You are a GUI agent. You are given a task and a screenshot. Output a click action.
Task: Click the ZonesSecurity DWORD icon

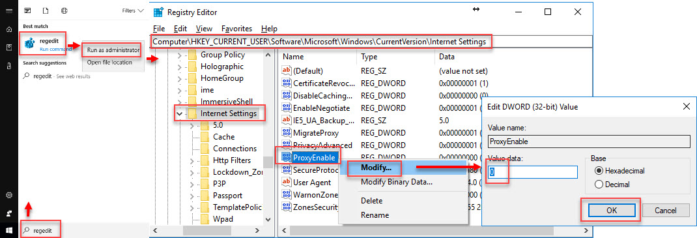pyautogui.click(x=286, y=207)
